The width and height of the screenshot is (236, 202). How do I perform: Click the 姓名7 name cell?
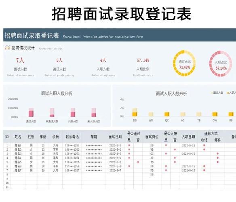point(18,170)
